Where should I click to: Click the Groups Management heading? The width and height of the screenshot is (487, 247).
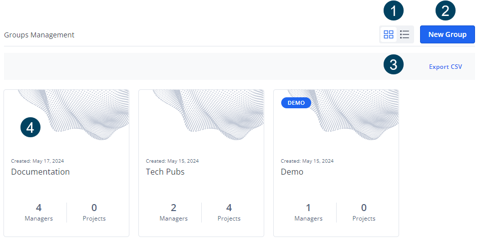(39, 35)
